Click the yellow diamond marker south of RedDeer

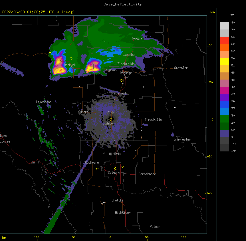(121, 80)
